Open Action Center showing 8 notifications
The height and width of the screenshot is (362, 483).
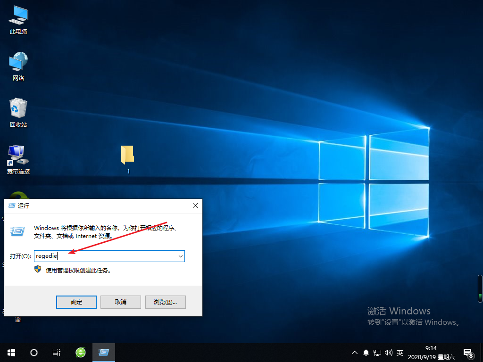[x=468, y=352]
